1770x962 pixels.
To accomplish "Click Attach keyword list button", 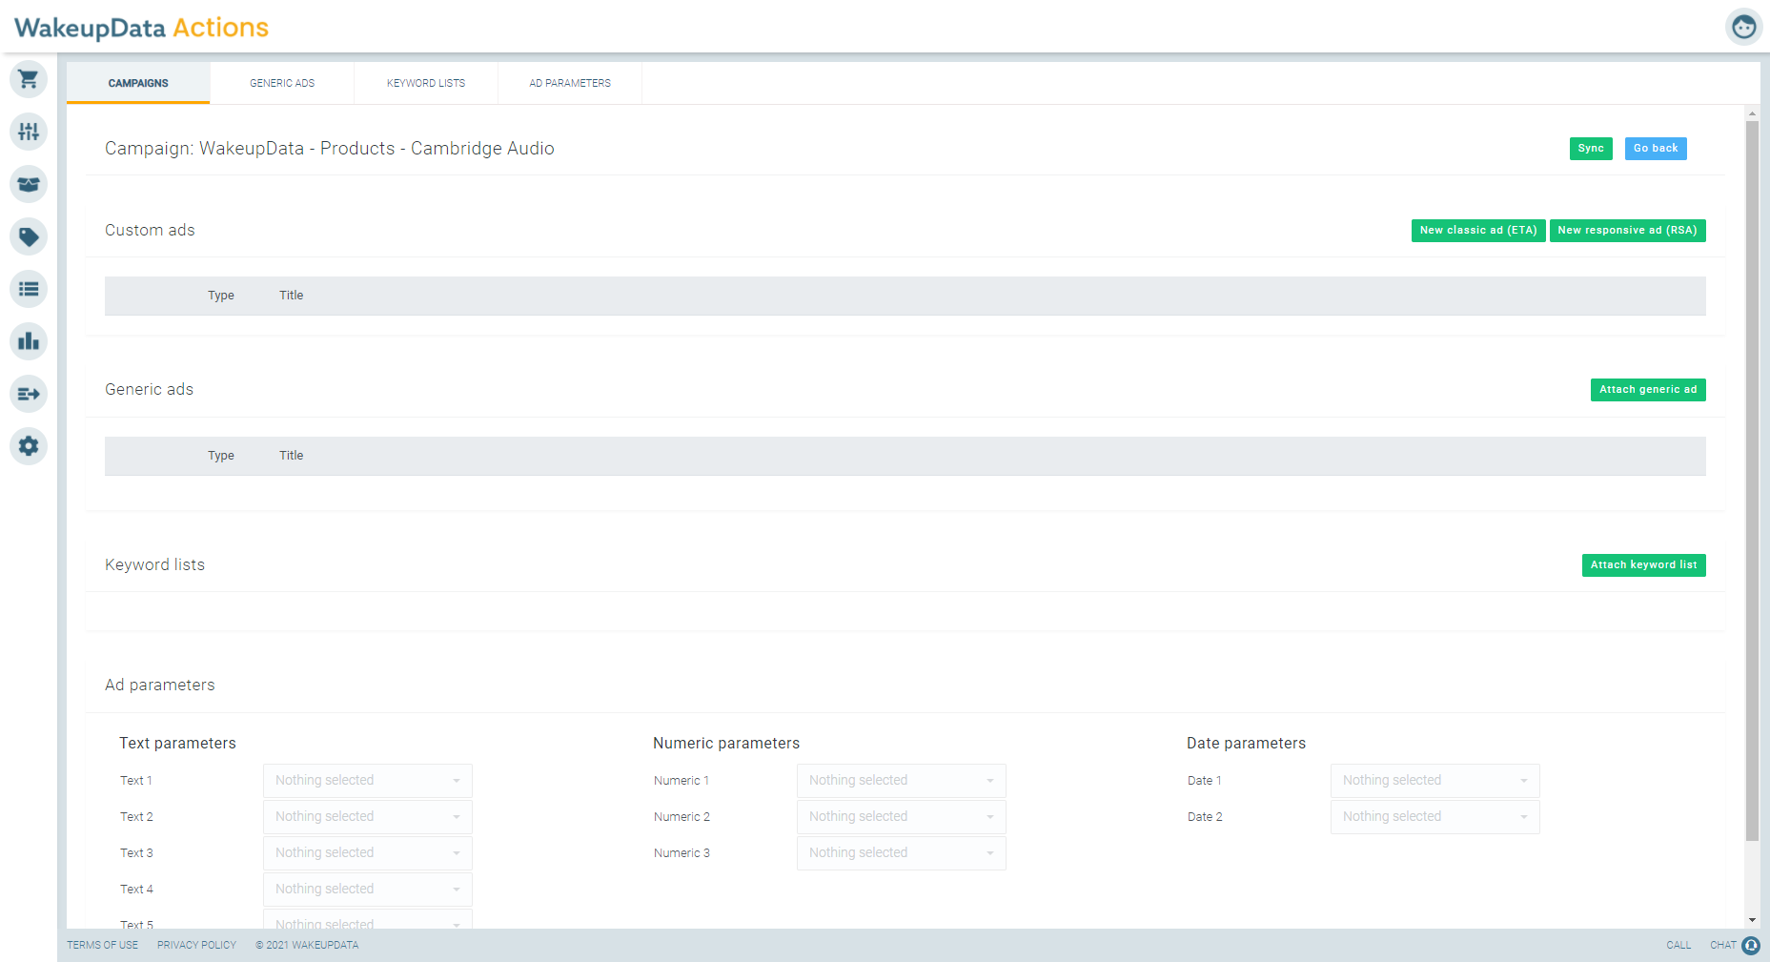I will click(x=1644, y=565).
